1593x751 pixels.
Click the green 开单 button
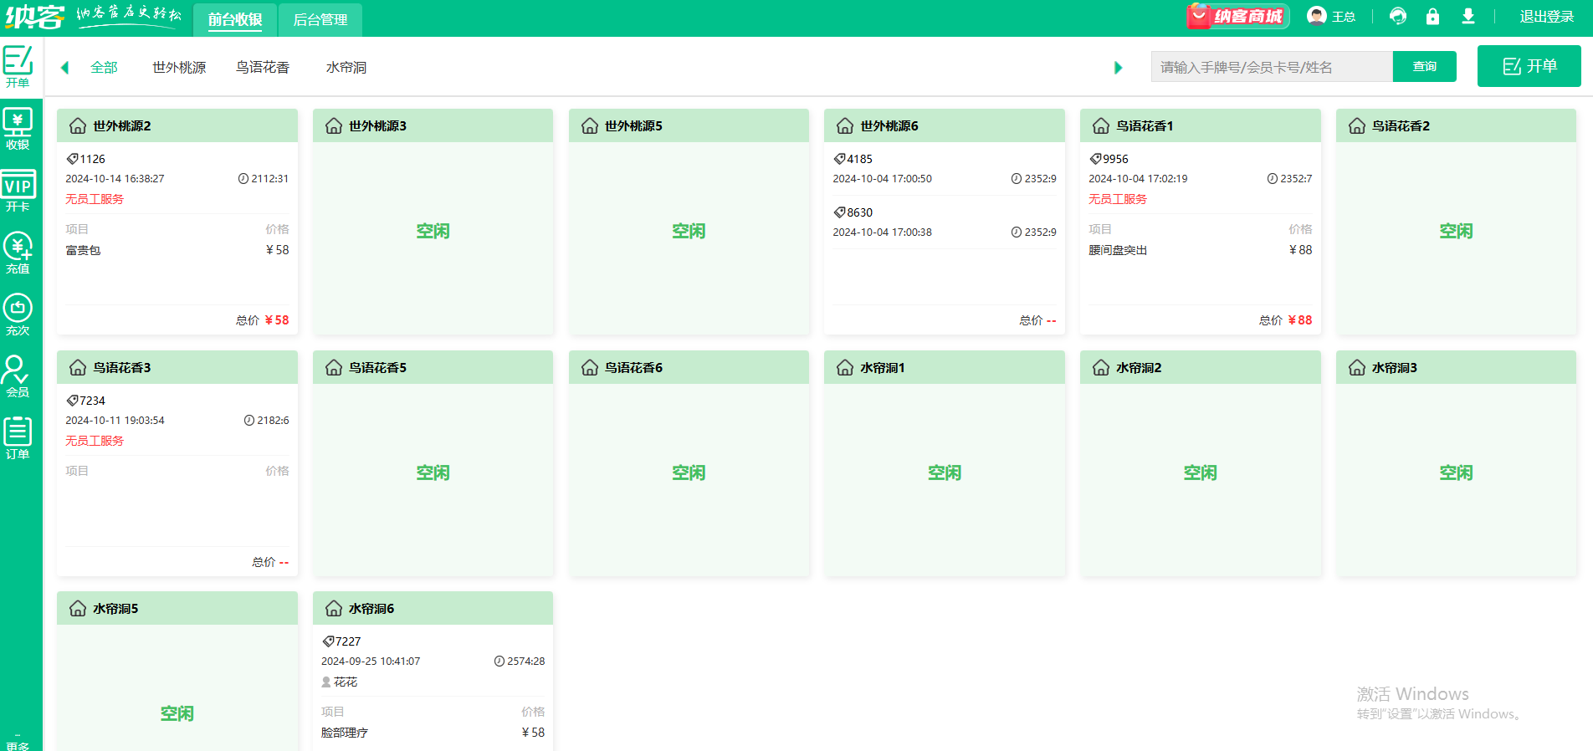click(x=1529, y=66)
